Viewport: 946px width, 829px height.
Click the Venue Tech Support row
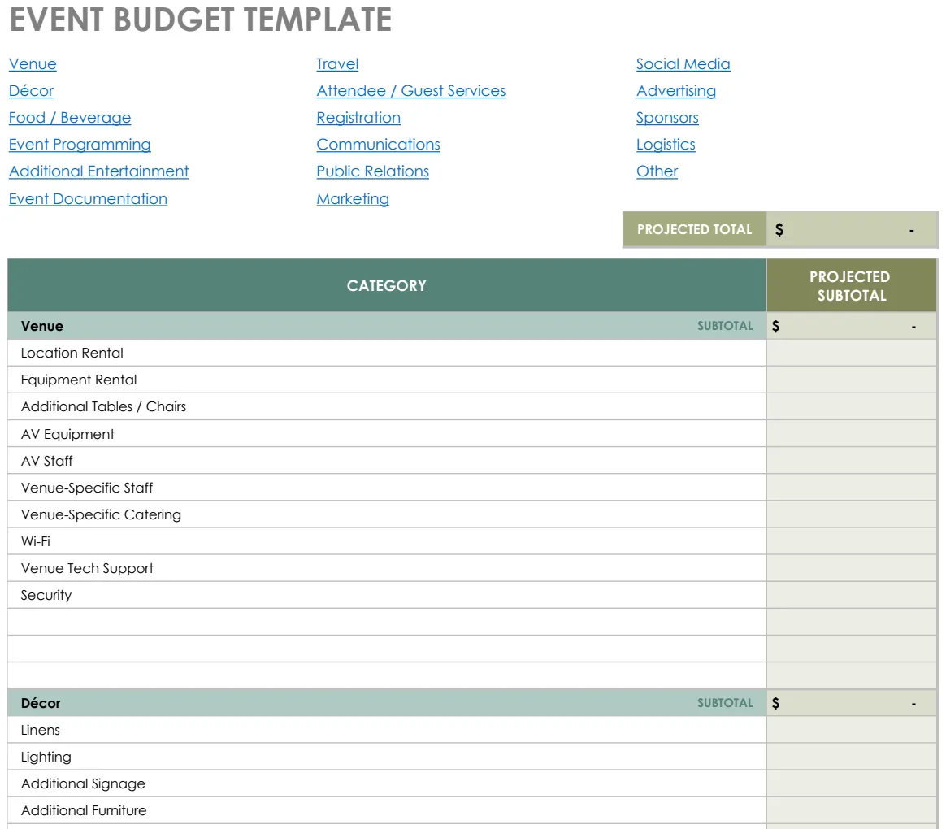[387, 568]
